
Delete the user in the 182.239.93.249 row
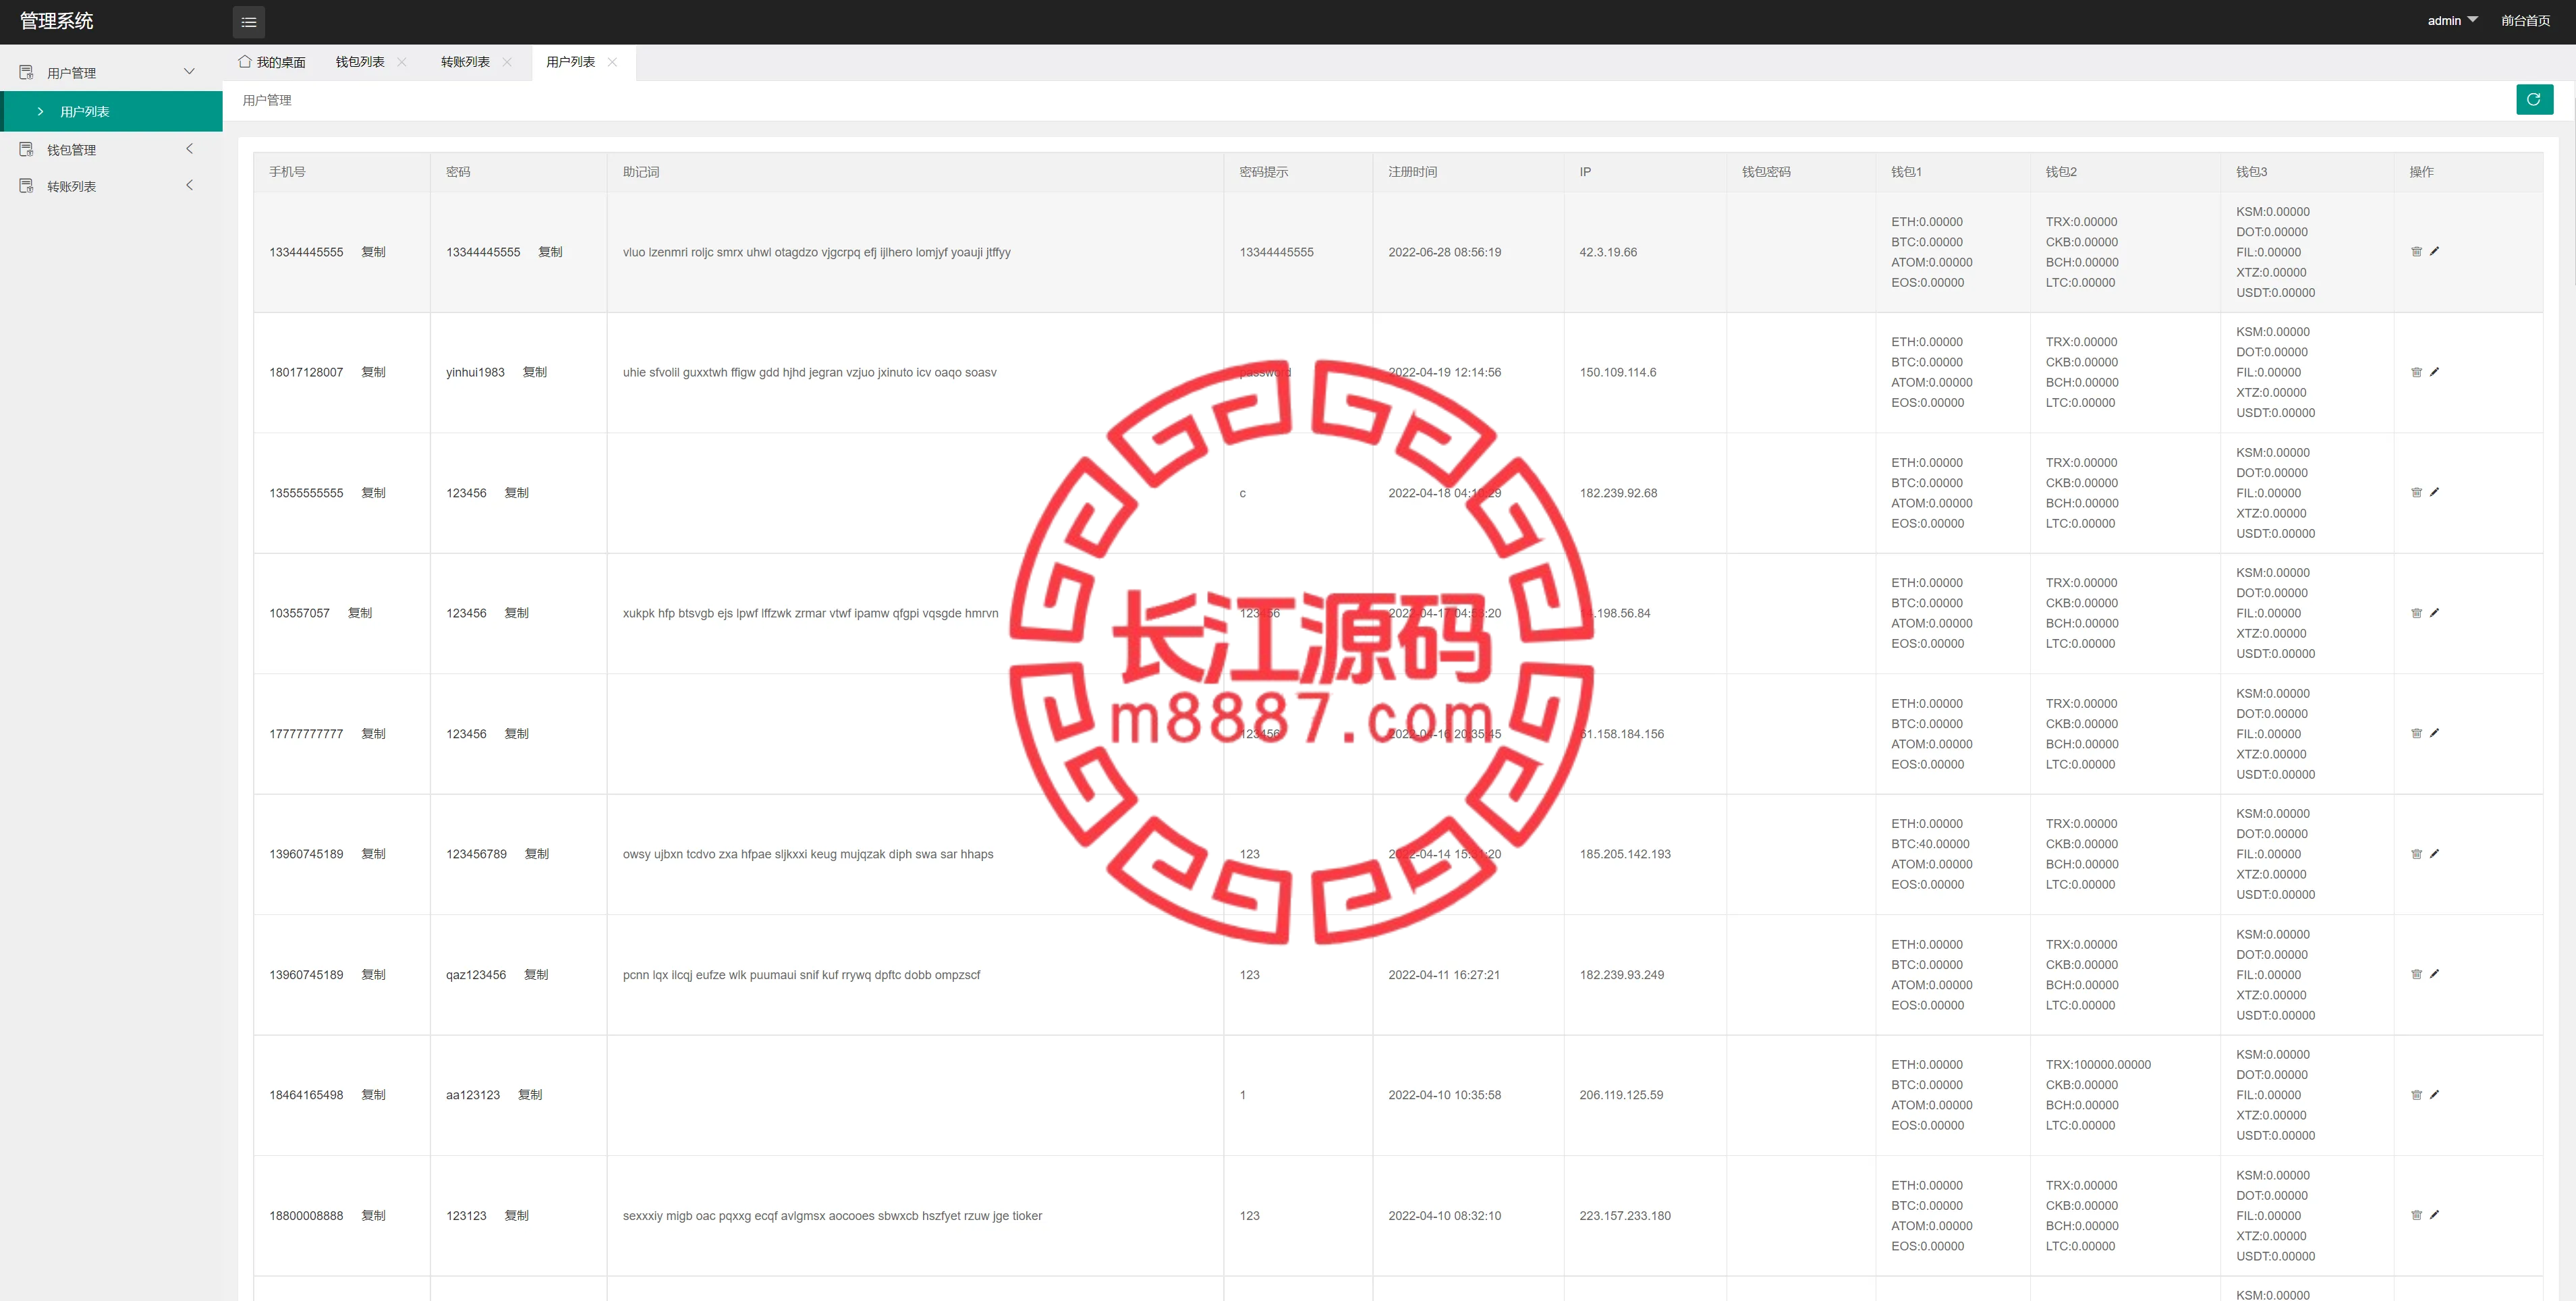point(2416,974)
